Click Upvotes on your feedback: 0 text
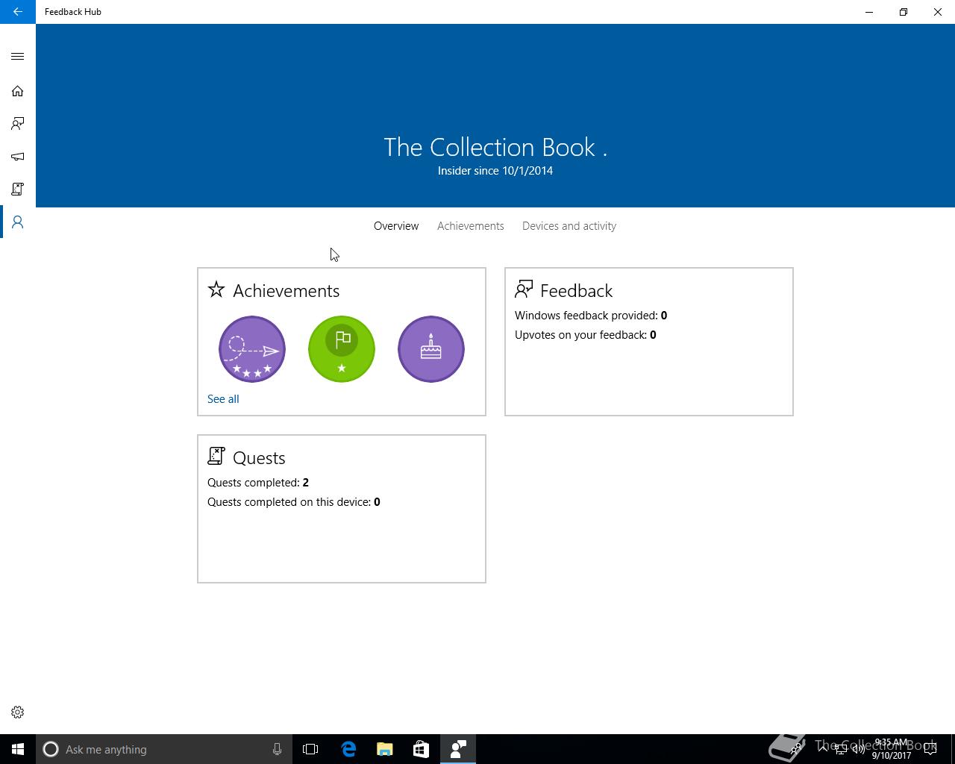 coord(586,335)
